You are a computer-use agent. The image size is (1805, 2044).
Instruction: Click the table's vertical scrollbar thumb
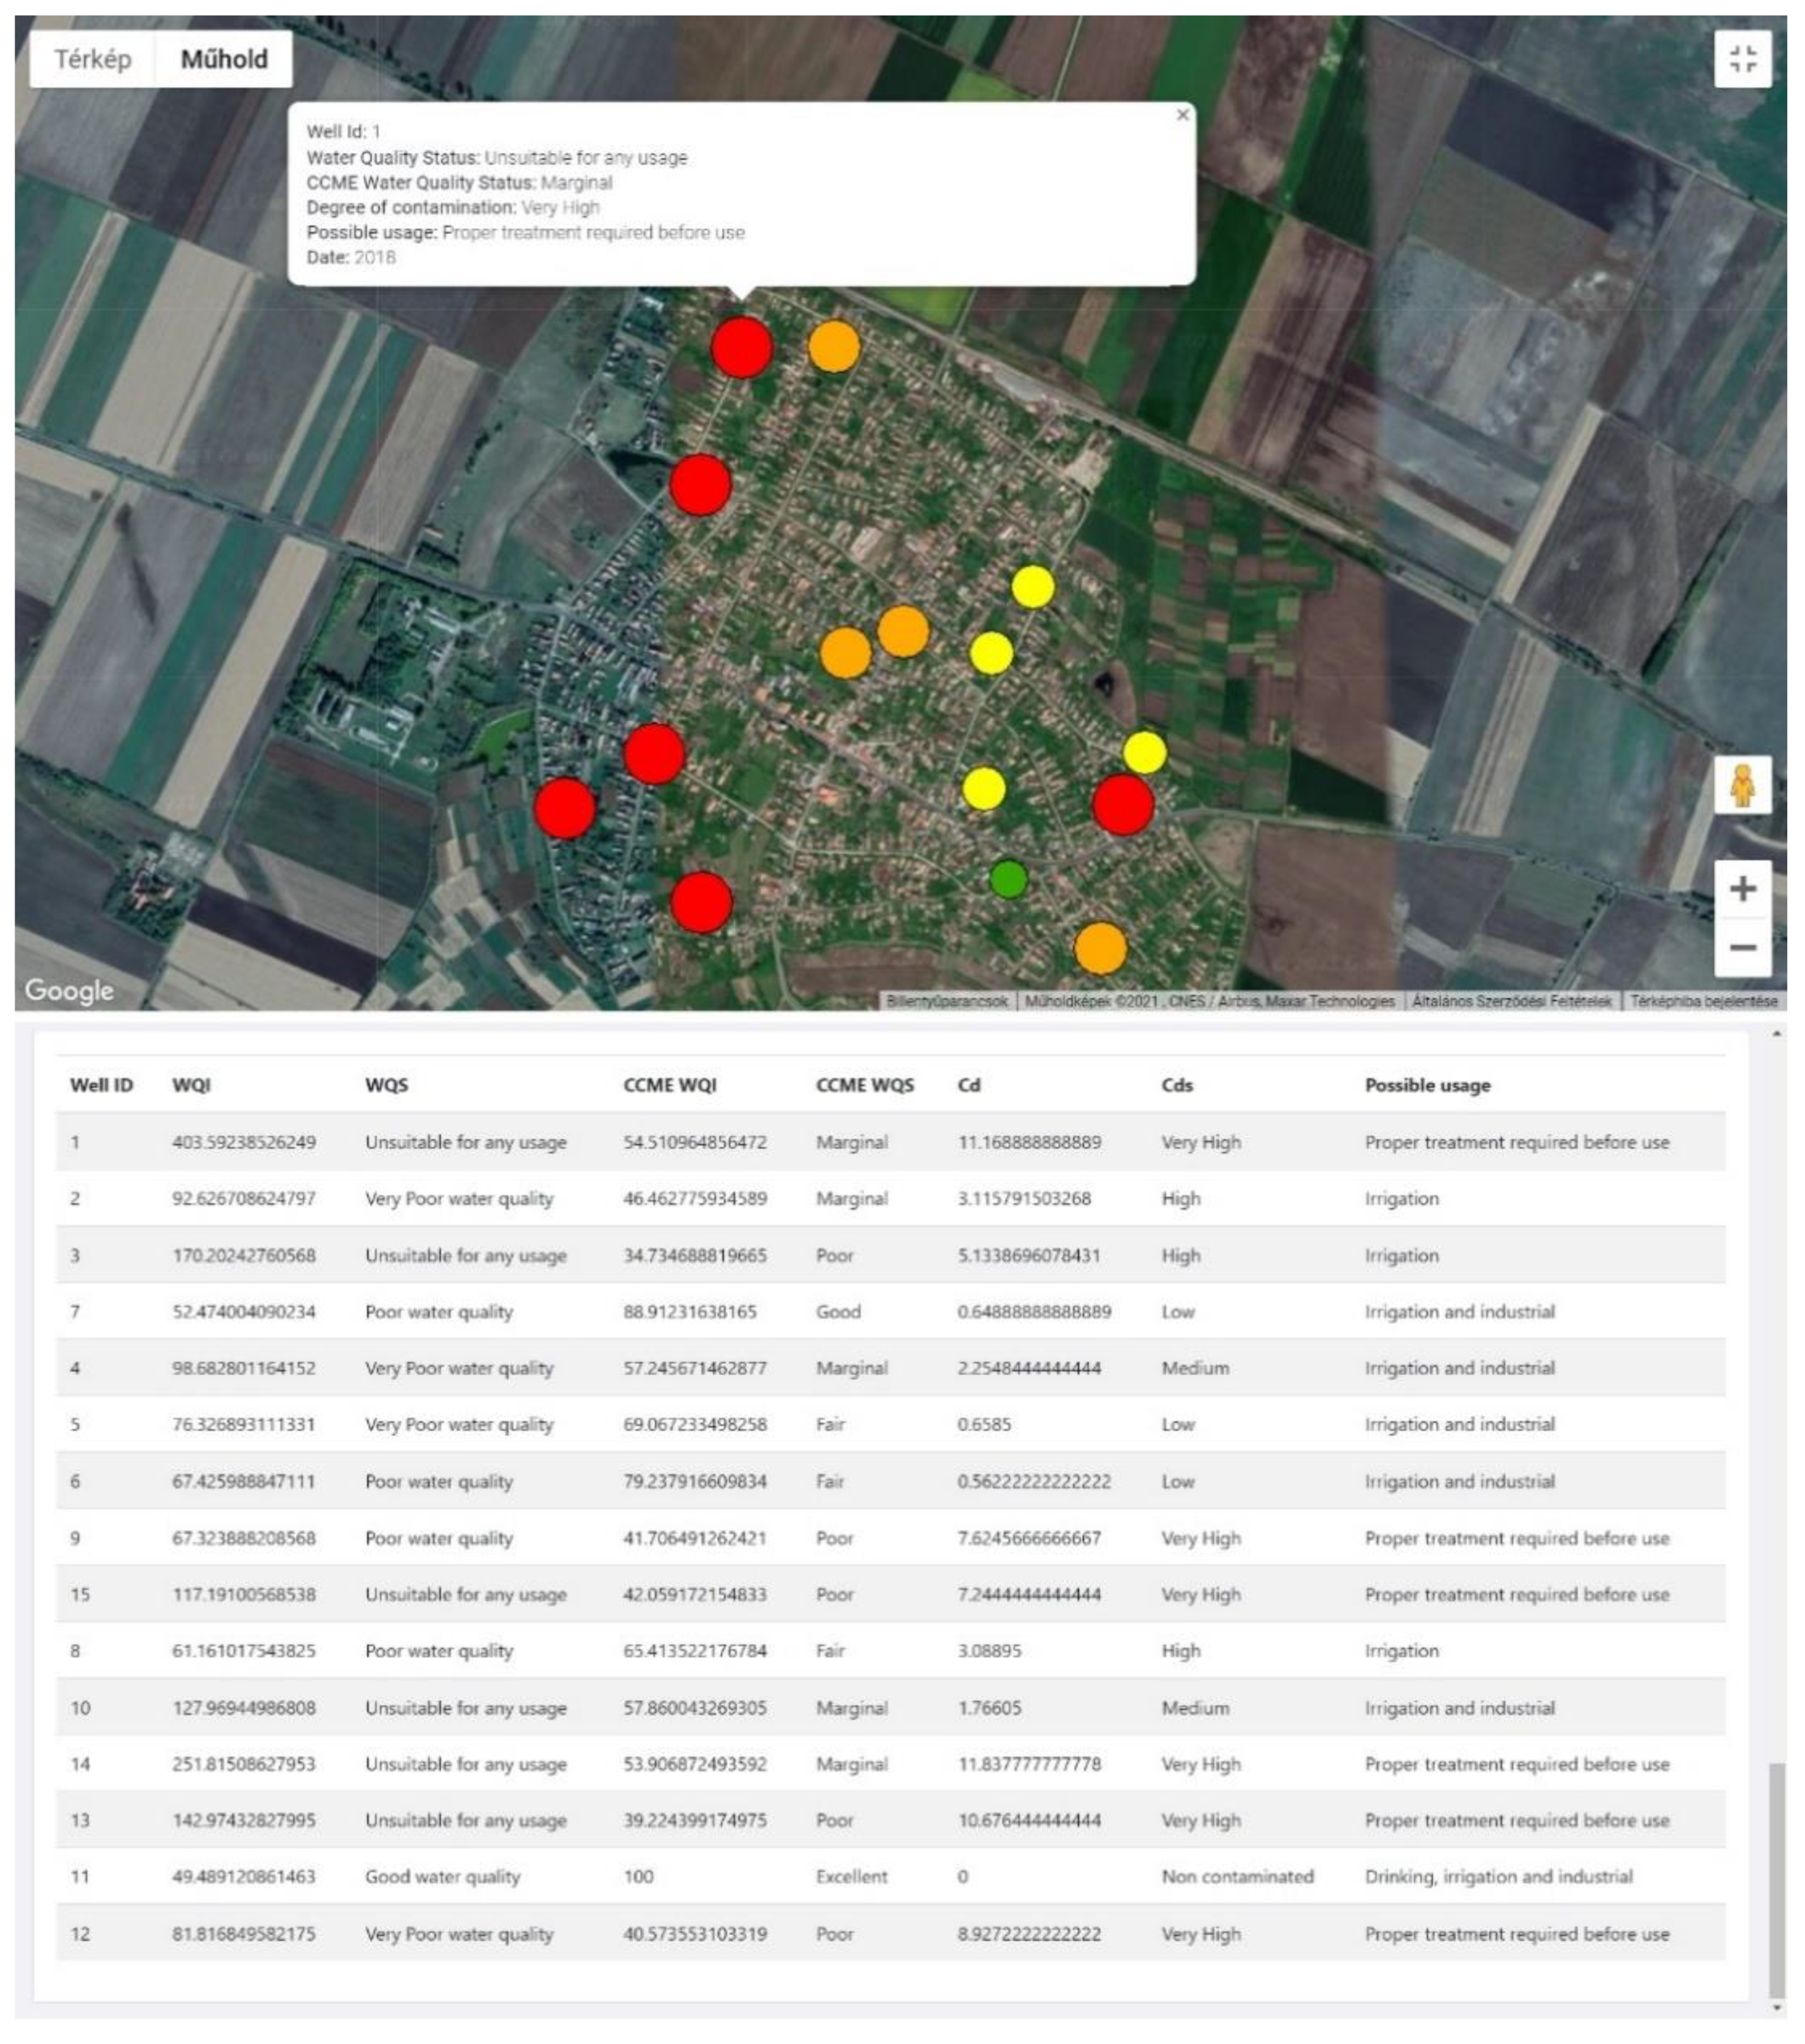pos(1776,1880)
